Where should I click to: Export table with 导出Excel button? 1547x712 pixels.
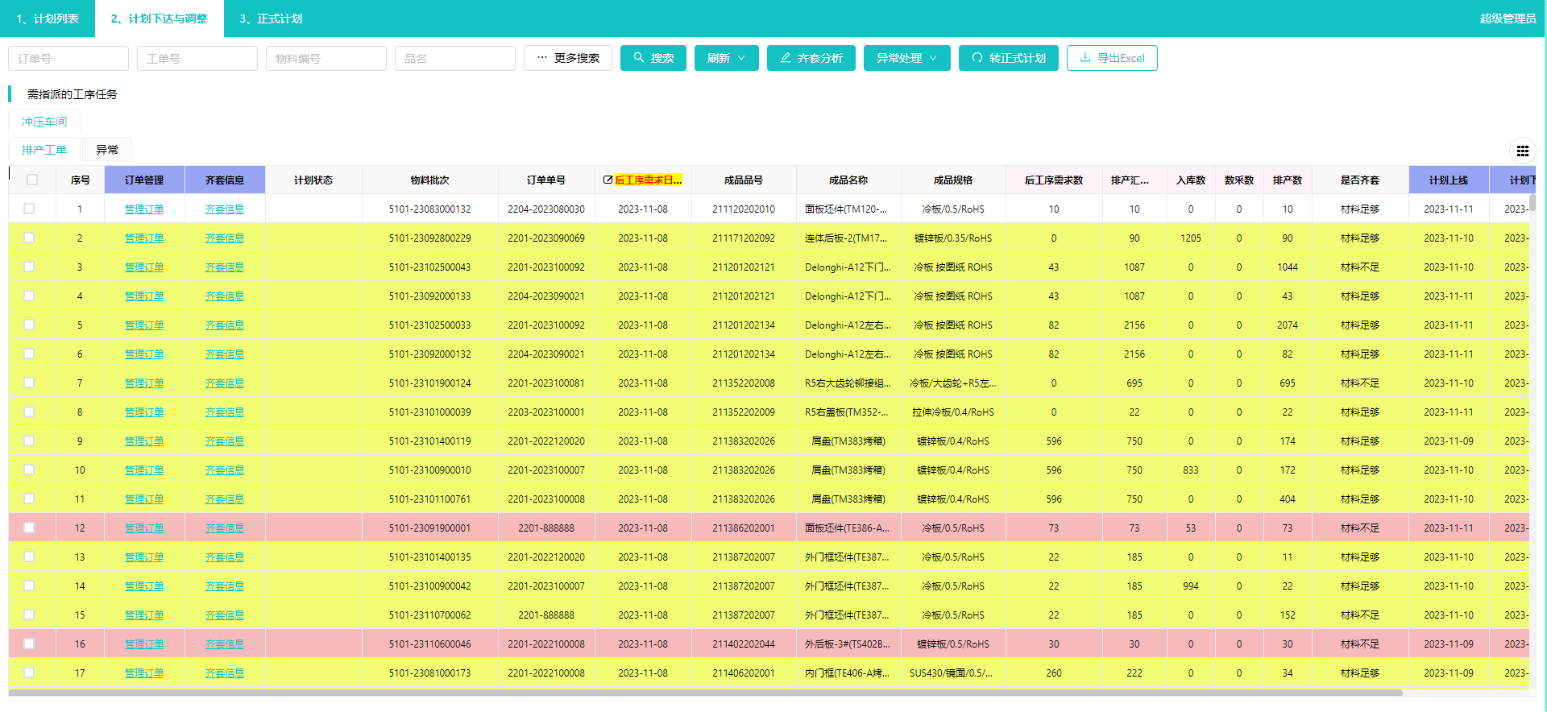[1112, 58]
